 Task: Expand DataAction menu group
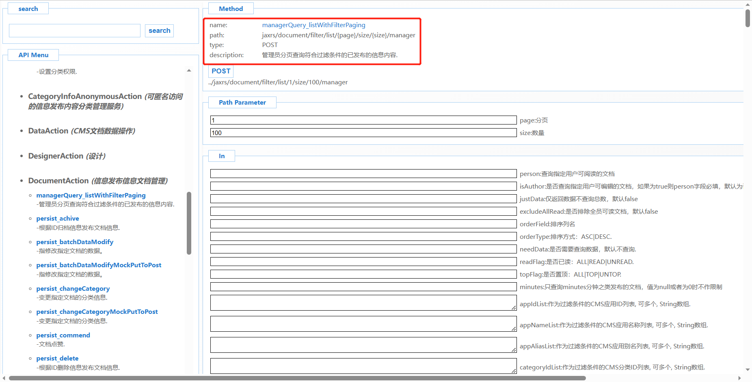[82, 131]
